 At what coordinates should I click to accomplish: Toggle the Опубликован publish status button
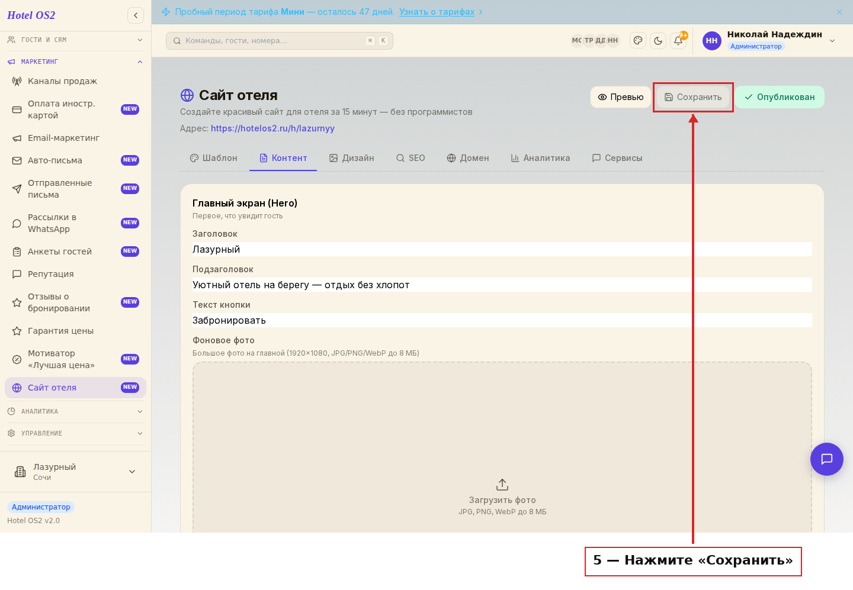[x=780, y=97]
